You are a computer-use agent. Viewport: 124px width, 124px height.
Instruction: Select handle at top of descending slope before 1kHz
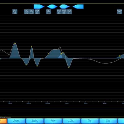(63, 53)
